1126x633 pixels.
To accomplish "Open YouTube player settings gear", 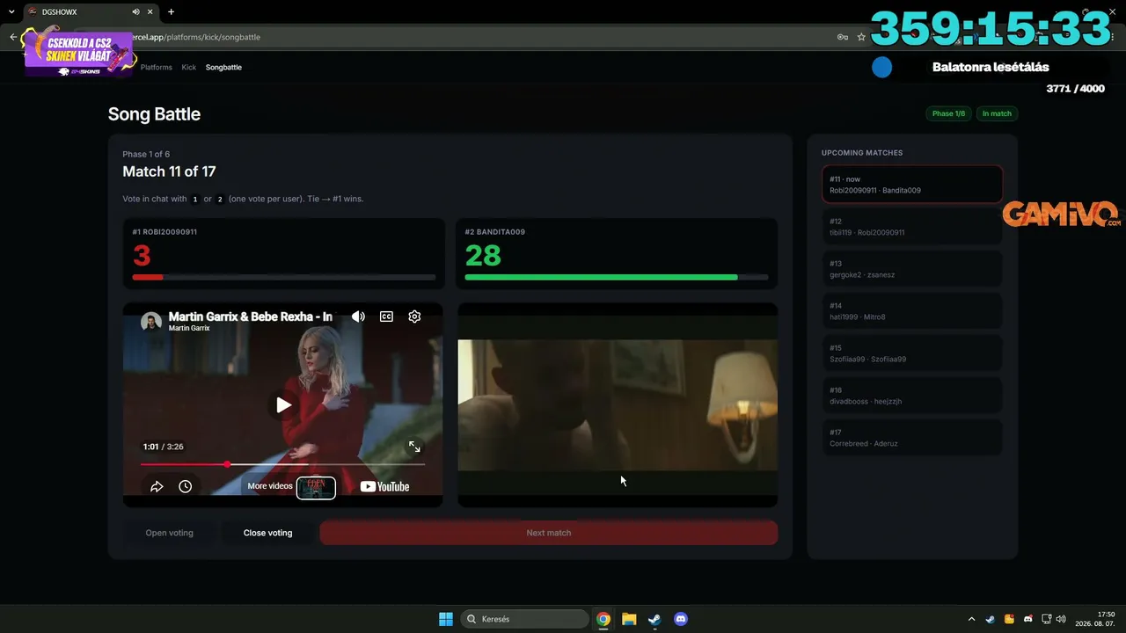I will [414, 316].
